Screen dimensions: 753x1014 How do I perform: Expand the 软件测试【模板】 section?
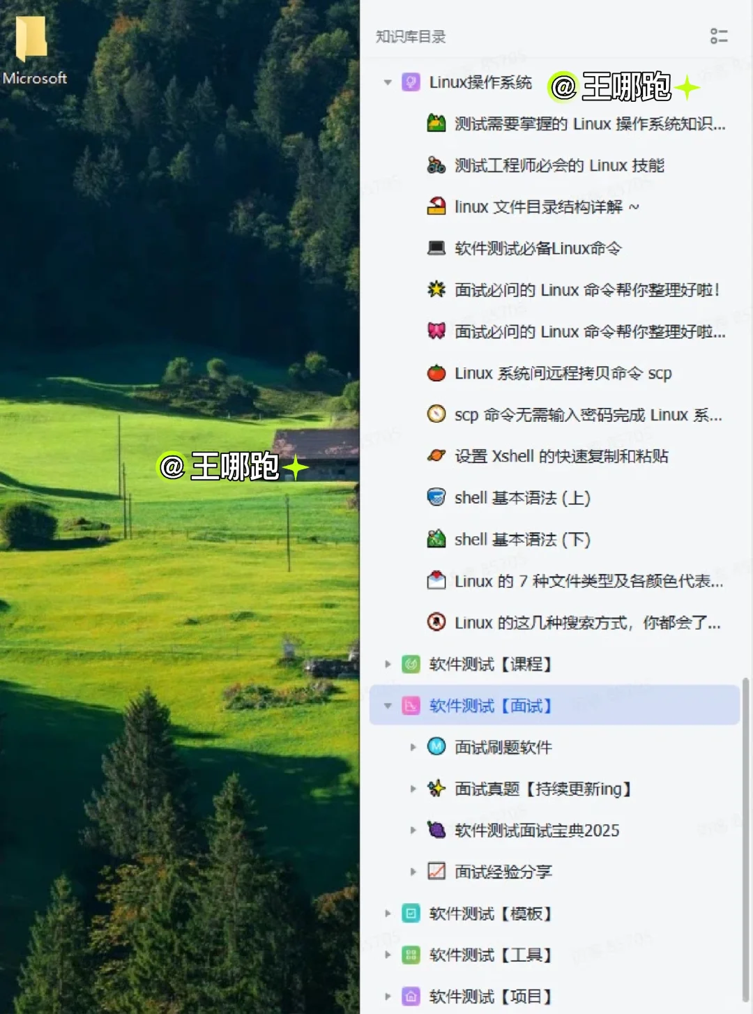click(388, 914)
